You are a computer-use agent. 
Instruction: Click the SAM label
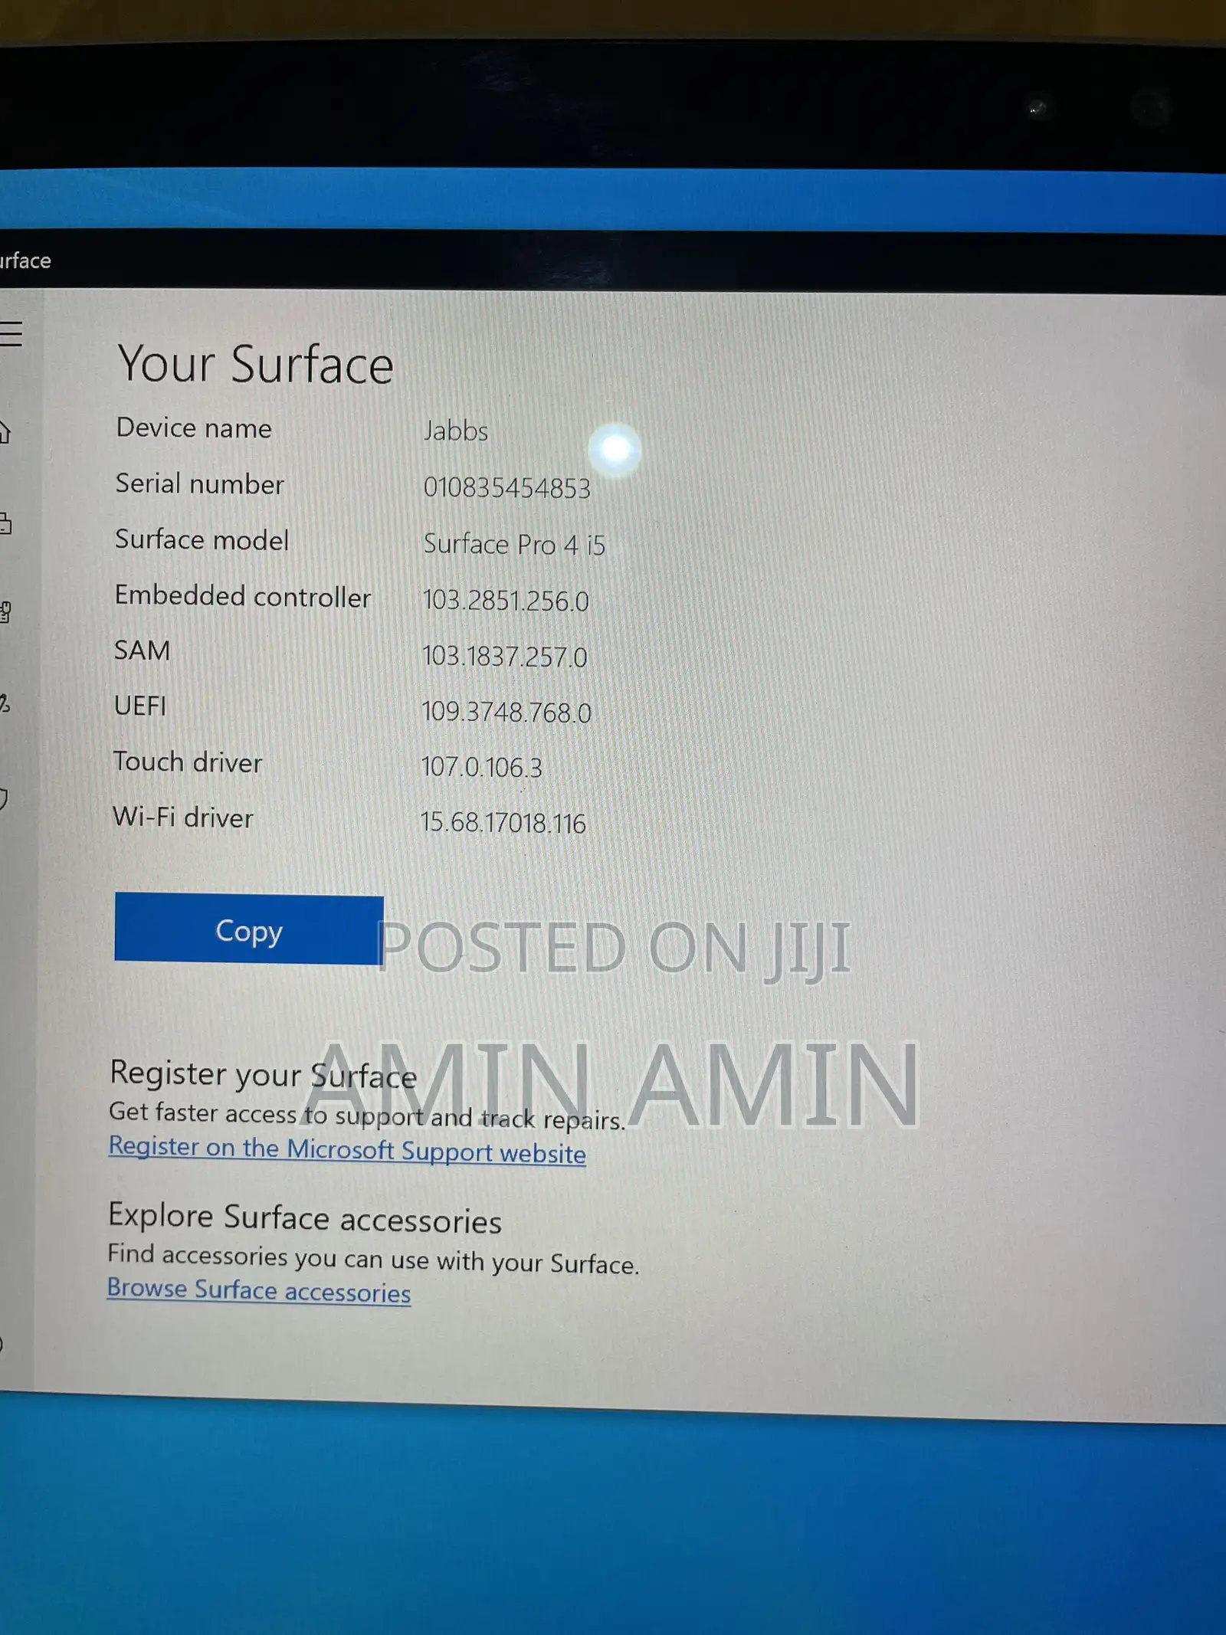[143, 650]
